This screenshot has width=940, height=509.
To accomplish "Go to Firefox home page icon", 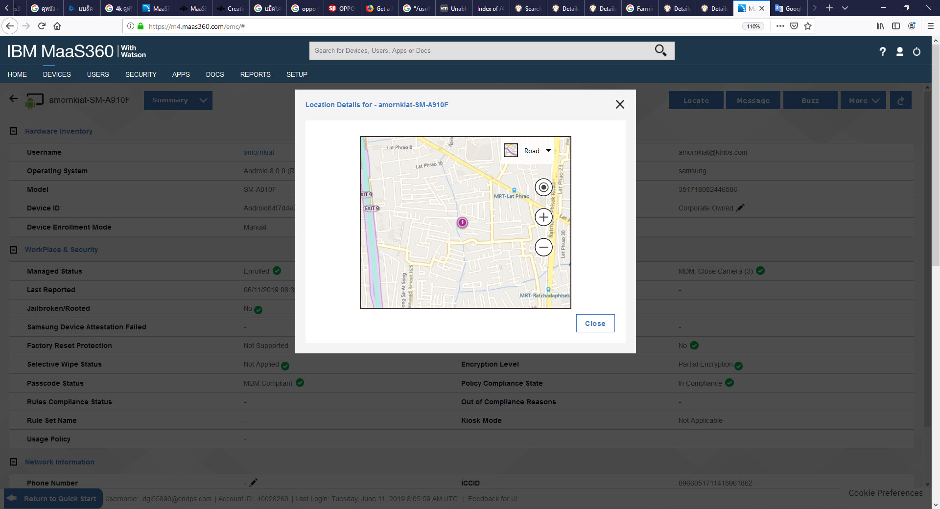I will [57, 26].
